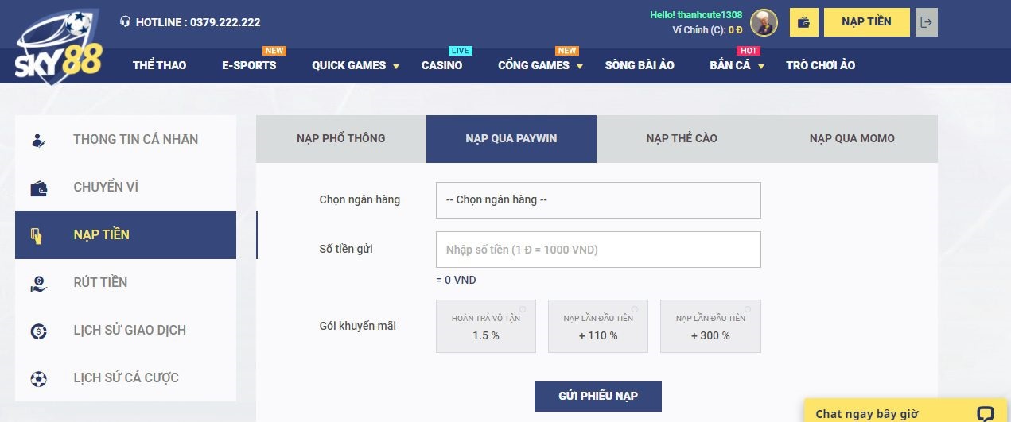Click the logout arrow icon
The width and height of the screenshot is (1011, 422).
click(926, 22)
